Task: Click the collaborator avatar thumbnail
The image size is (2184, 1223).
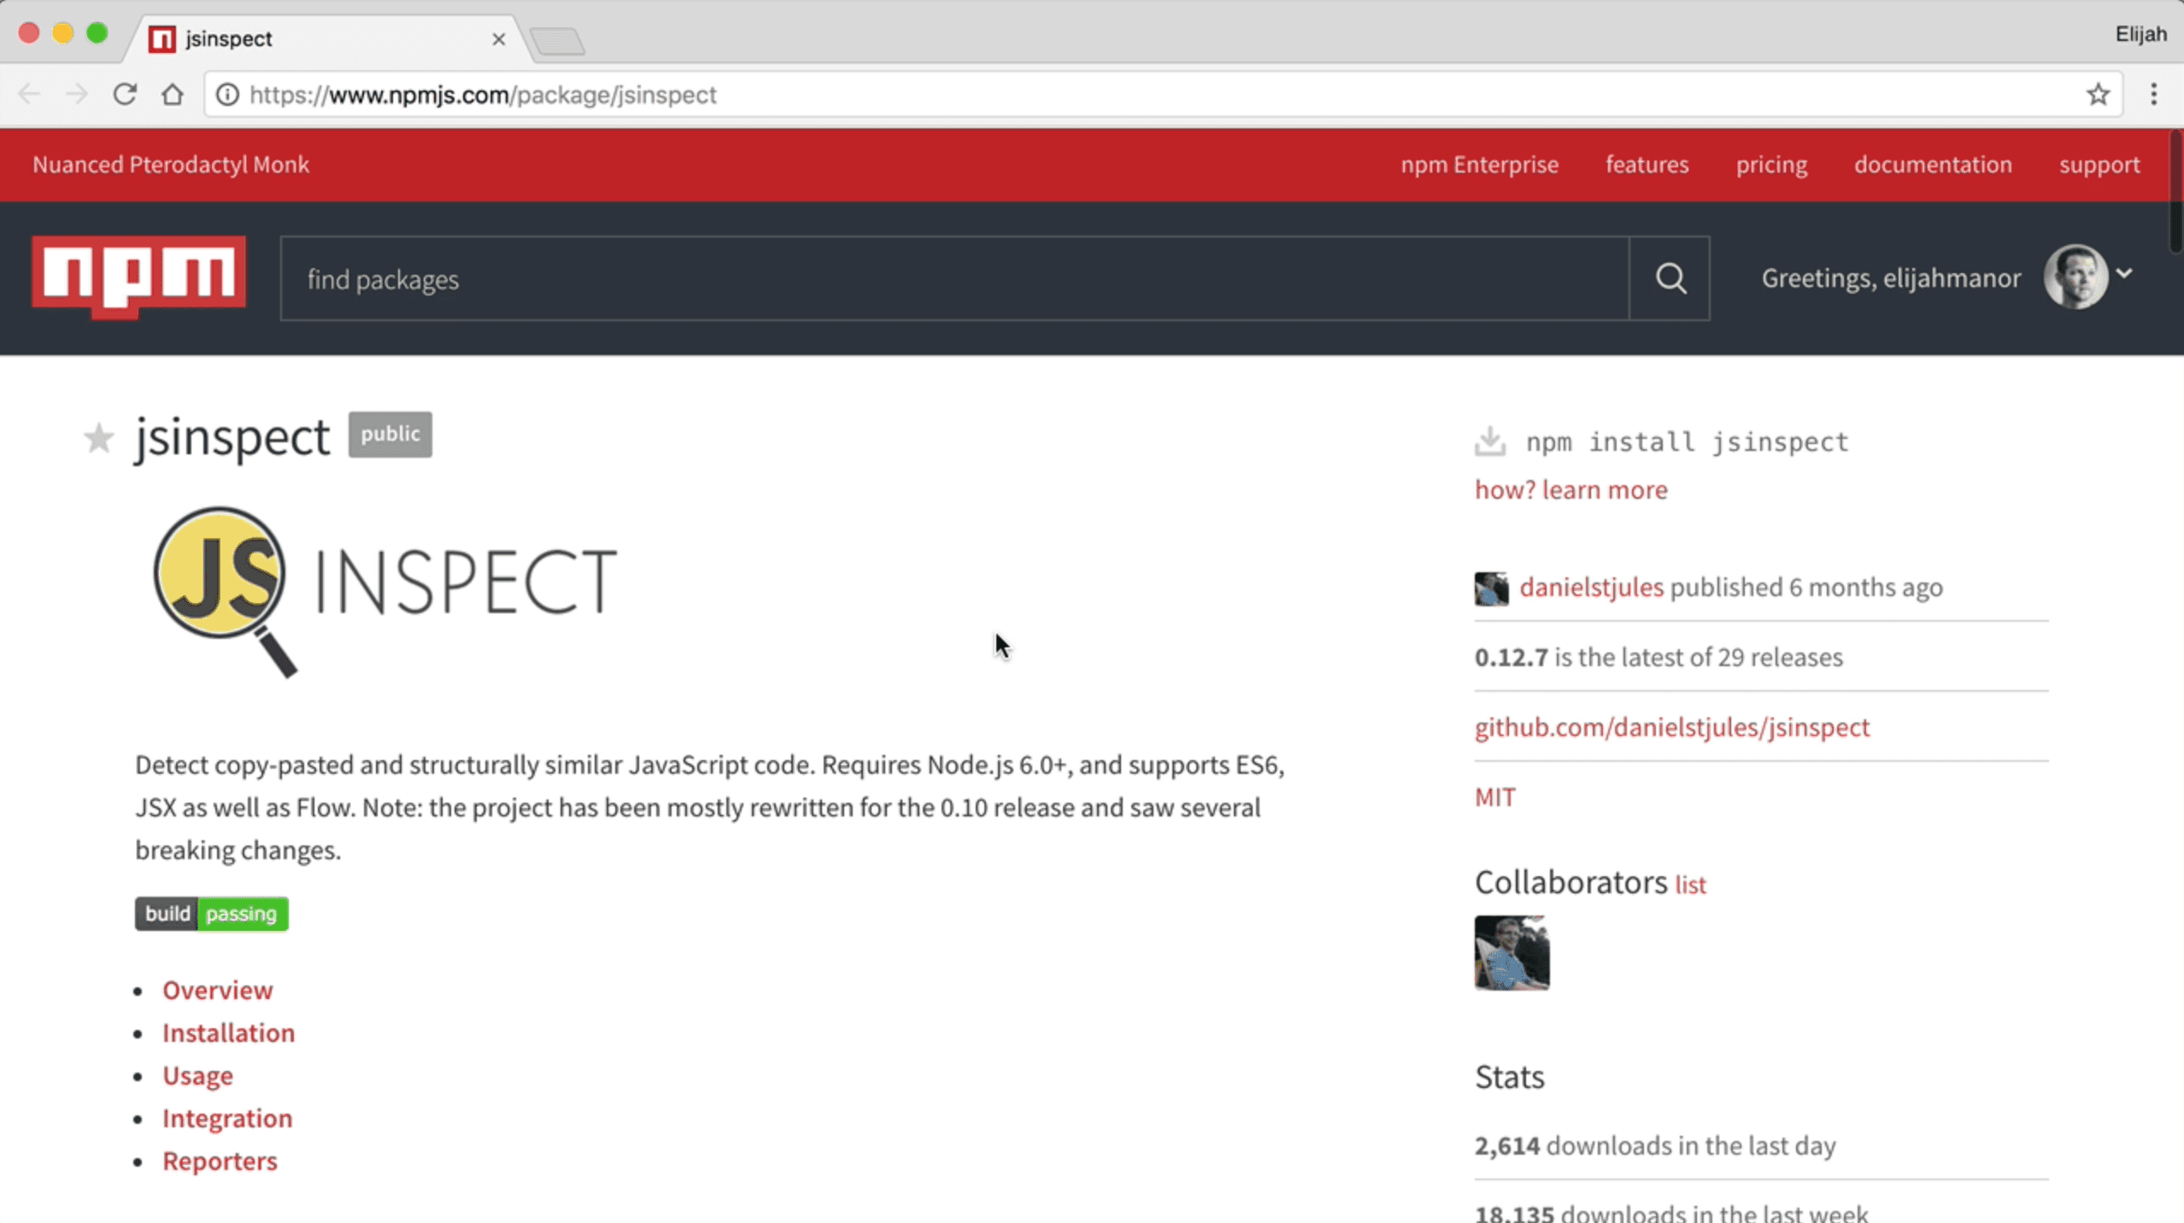Action: (x=1511, y=953)
